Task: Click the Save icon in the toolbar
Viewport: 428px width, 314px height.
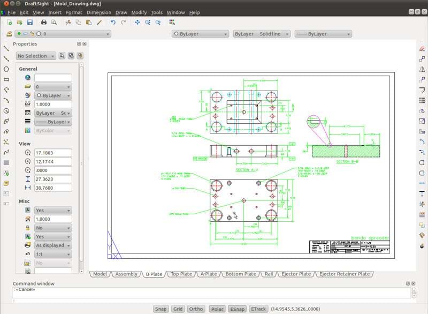Action: (30, 23)
